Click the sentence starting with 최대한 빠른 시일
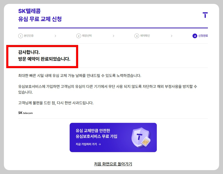The width and height of the screenshot is (223, 174). (80, 76)
